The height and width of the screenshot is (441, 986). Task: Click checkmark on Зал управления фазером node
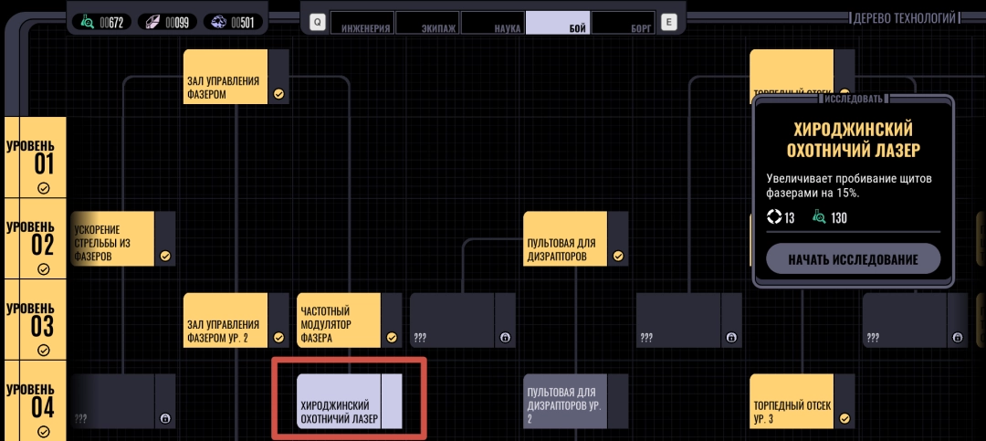[x=278, y=93]
